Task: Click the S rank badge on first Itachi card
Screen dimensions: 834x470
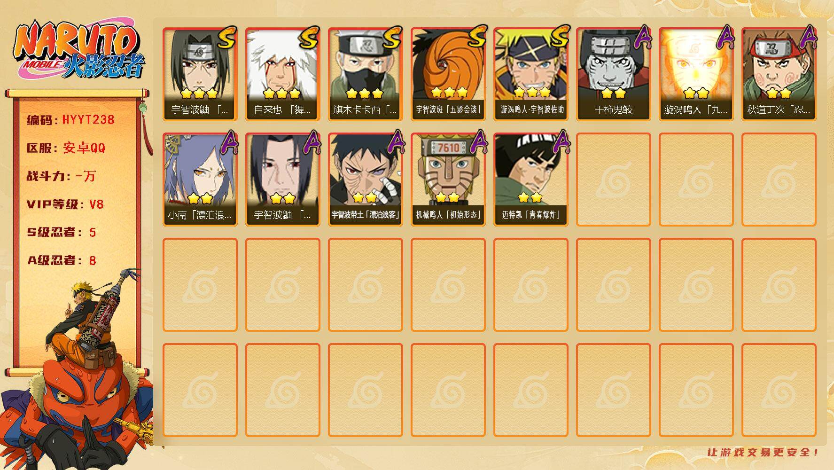Action: (x=226, y=38)
